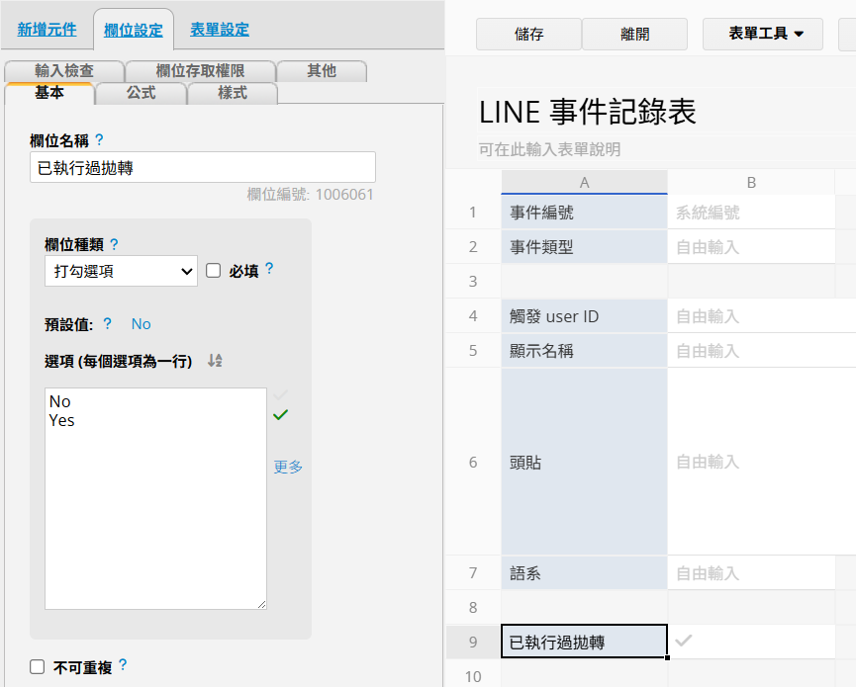Click the checkmark preview in cell B9
The image size is (856, 687).
click(684, 641)
